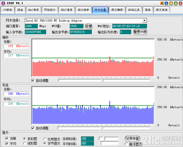Select the 字节显示 radio button

(45, 143)
